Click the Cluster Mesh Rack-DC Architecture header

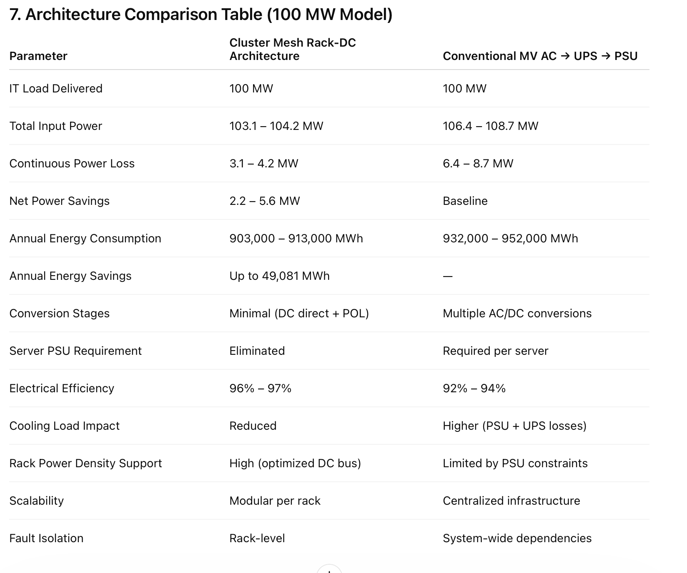(x=292, y=50)
